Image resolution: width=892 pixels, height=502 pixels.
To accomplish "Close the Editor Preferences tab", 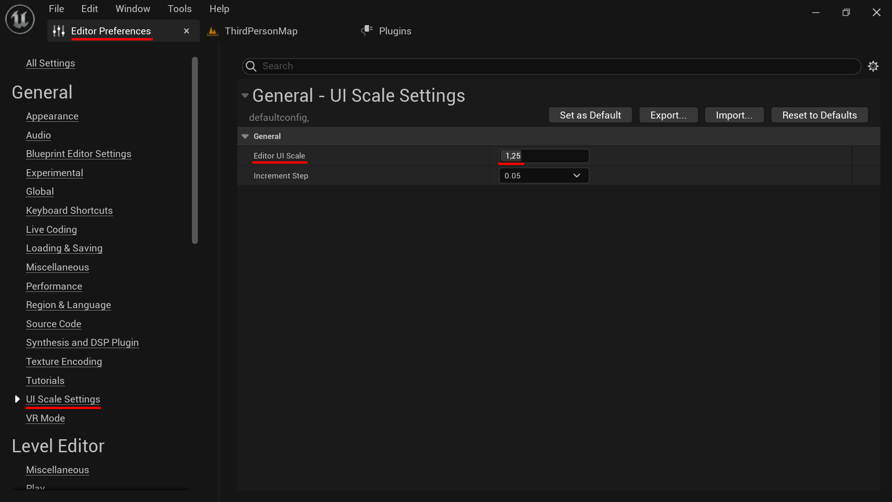I will (x=186, y=31).
